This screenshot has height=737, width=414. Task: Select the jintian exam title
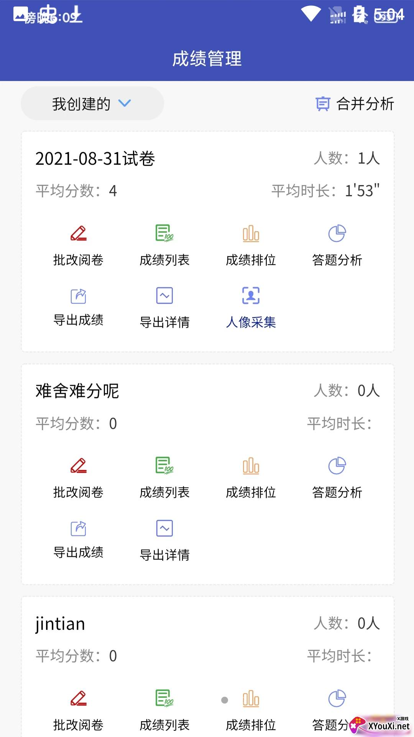60,624
